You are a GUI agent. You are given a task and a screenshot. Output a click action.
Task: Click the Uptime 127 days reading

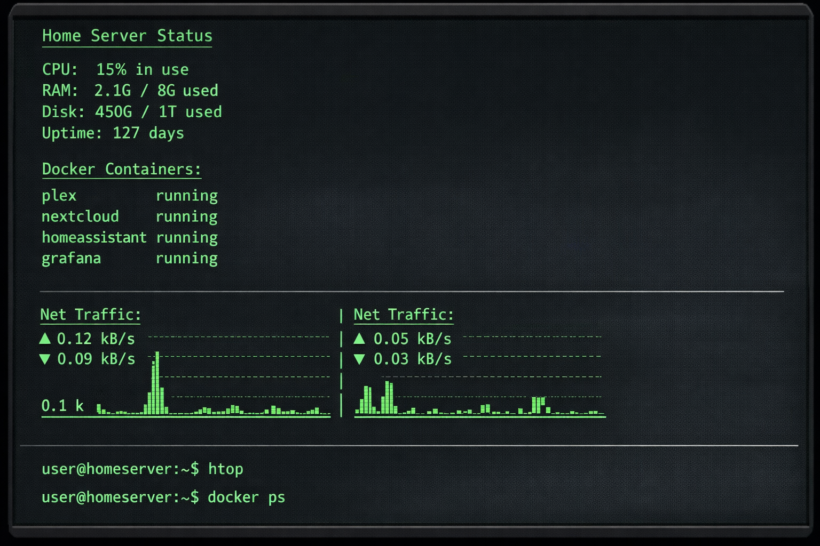pos(113,133)
